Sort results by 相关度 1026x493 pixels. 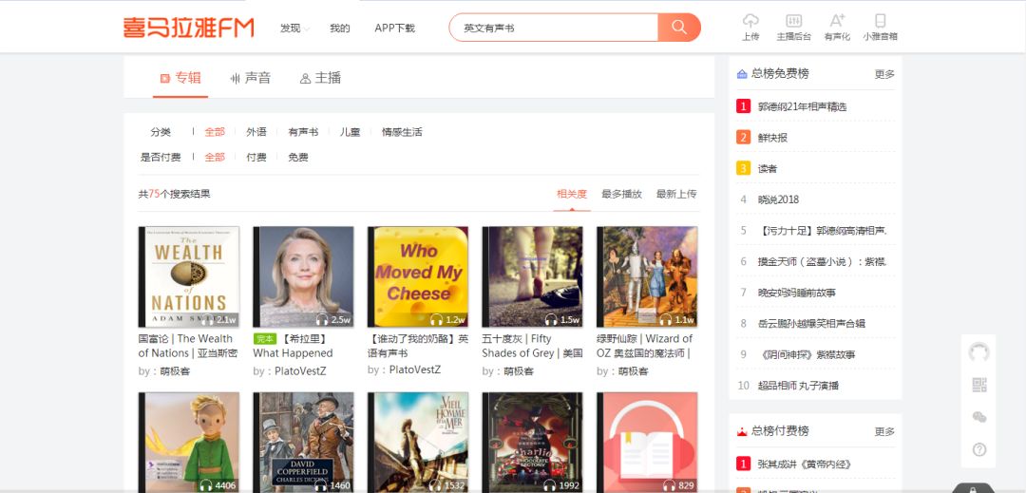coord(572,194)
